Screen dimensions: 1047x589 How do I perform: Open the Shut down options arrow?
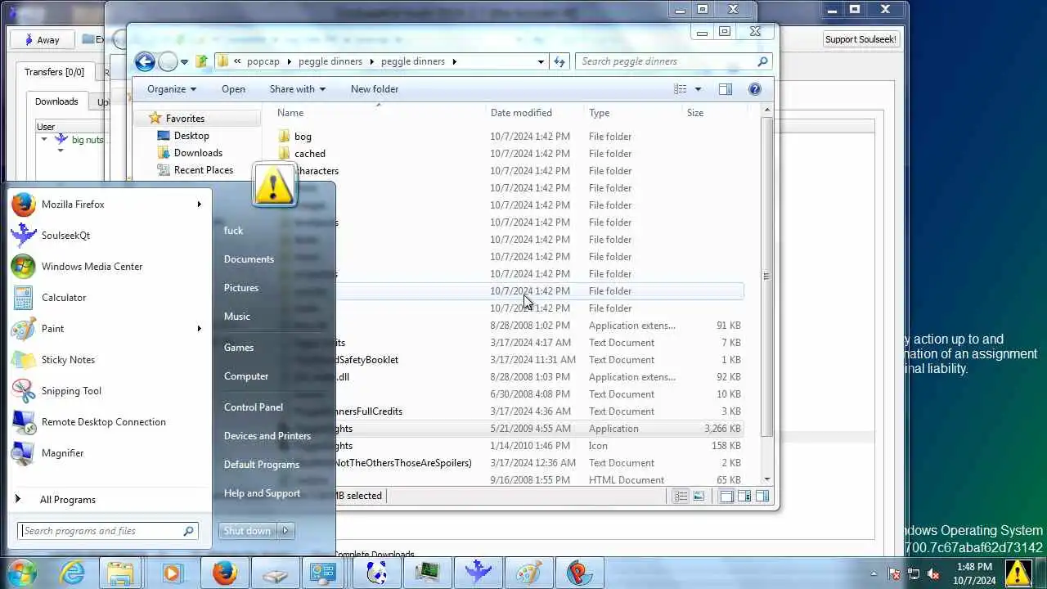(x=285, y=531)
